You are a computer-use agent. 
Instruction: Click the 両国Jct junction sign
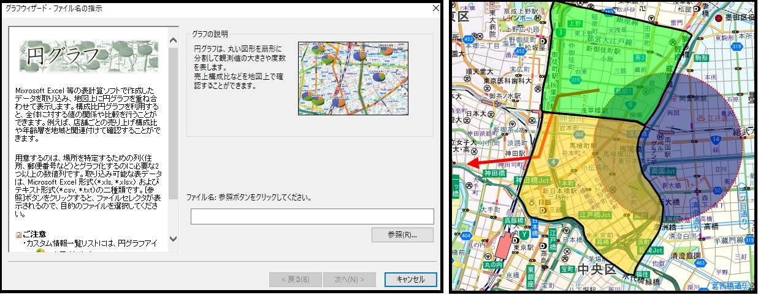[663, 170]
